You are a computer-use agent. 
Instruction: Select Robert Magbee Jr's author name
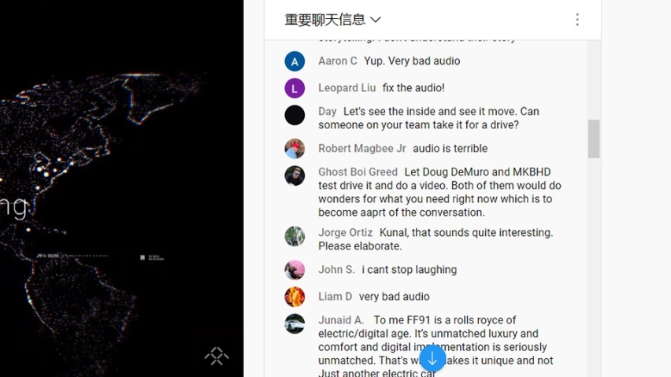pos(362,148)
